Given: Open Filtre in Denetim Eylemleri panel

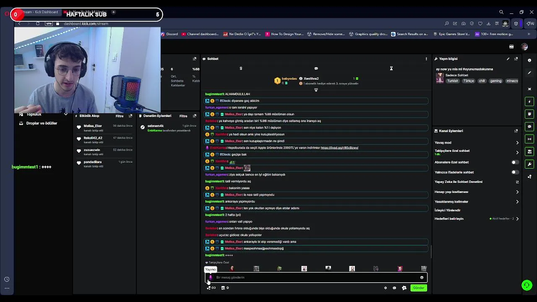Looking at the screenshot, I should [183, 116].
